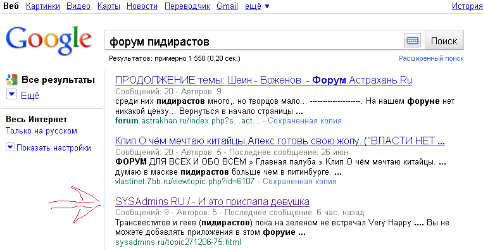483x250 pixels.
Task: Open the Клип О чём мечтаю китайцы result
Action: pos(280,141)
